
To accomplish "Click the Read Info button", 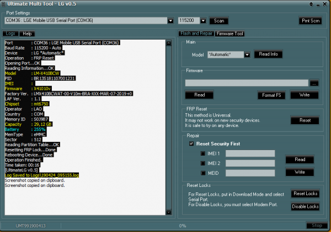I will click(x=268, y=54).
